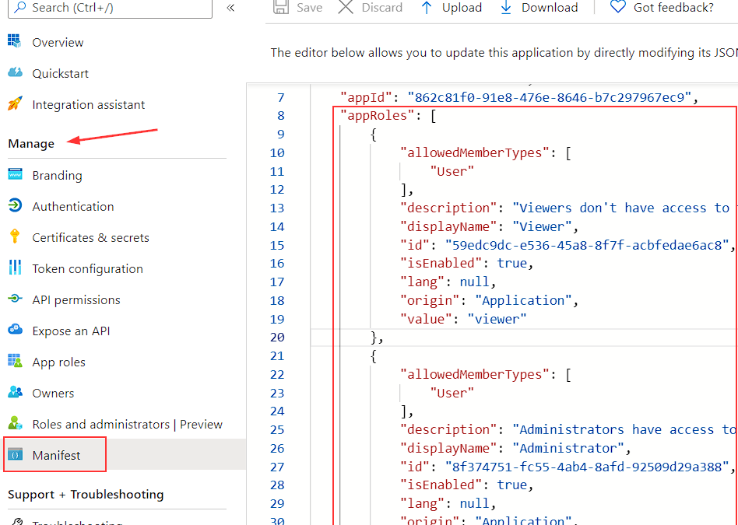Click the App roles grid icon
This screenshot has height=525, width=738.
tap(15, 362)
